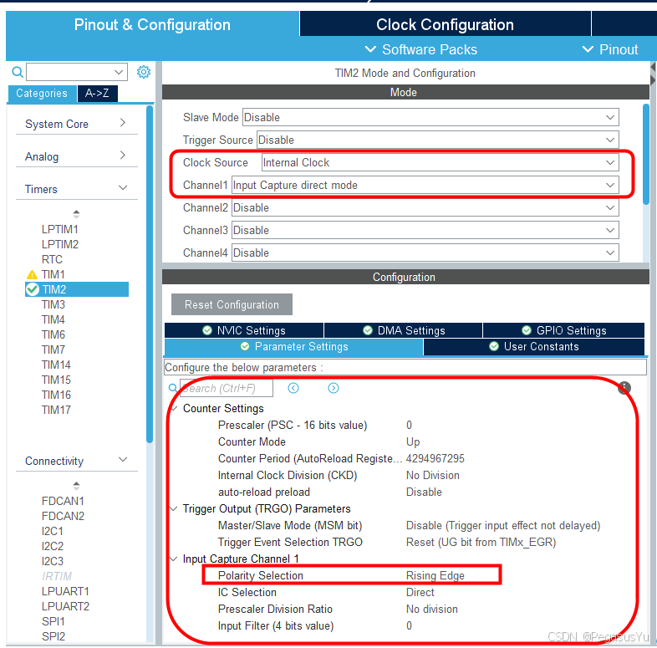Open the User Constants tab

click(x=534, y=347)
